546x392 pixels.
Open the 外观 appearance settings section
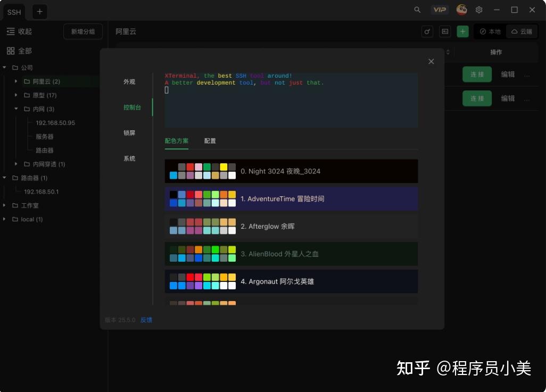[x=129, y=82]
